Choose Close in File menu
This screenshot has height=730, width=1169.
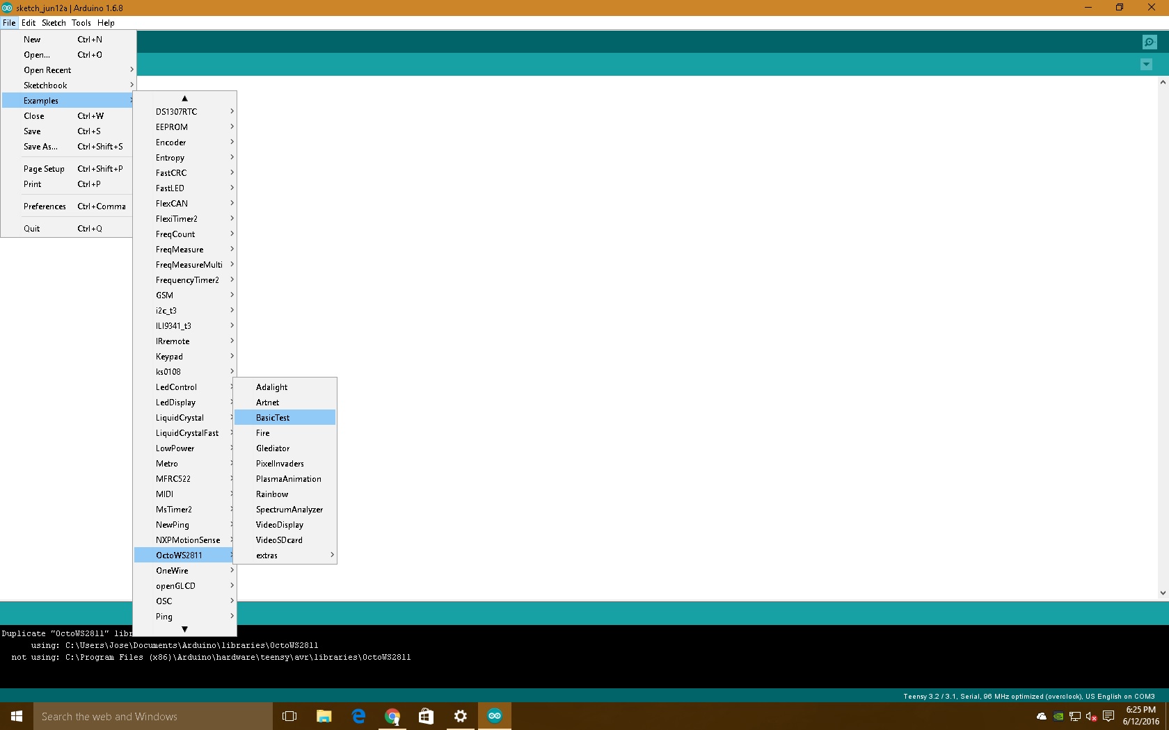pyautogui.click(x=68, y=116)
